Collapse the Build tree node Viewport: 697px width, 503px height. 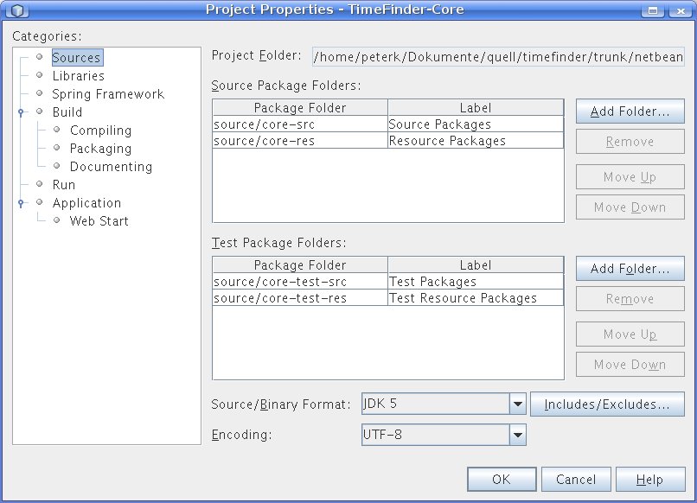pyautogui.click(x=21, y=112)
